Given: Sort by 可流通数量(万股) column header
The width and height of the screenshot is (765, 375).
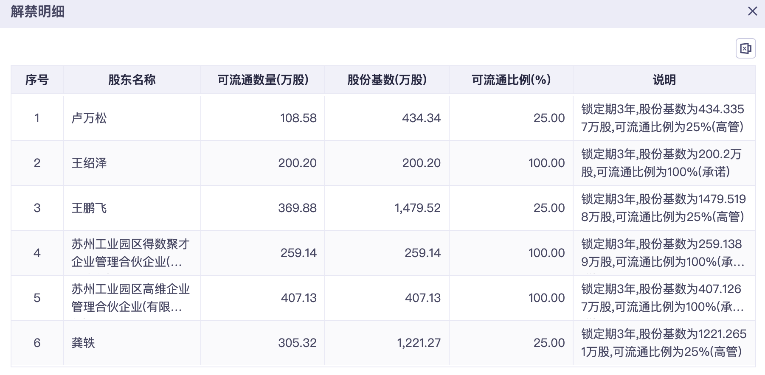Looking at the screenshot, I should tap(263, 80).
